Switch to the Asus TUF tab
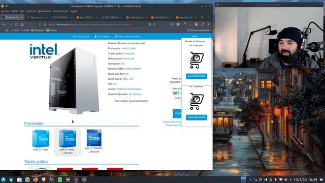The width and height of the screenshot is (325, 183). 87,17
